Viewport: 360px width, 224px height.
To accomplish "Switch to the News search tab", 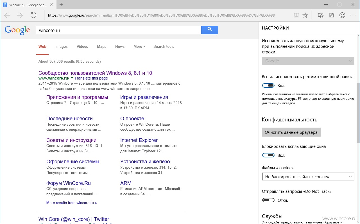I will pyautogui.click(x=120, y=47).
